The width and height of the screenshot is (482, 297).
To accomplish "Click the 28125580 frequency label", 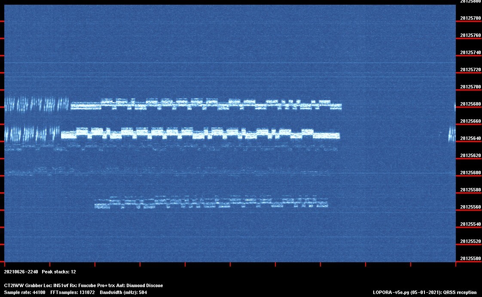I will click(470, 190).
